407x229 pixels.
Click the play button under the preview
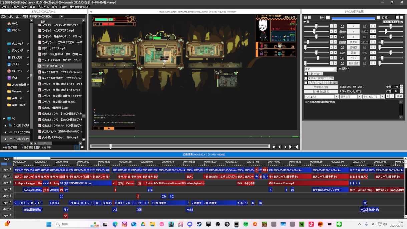point(274,147)
